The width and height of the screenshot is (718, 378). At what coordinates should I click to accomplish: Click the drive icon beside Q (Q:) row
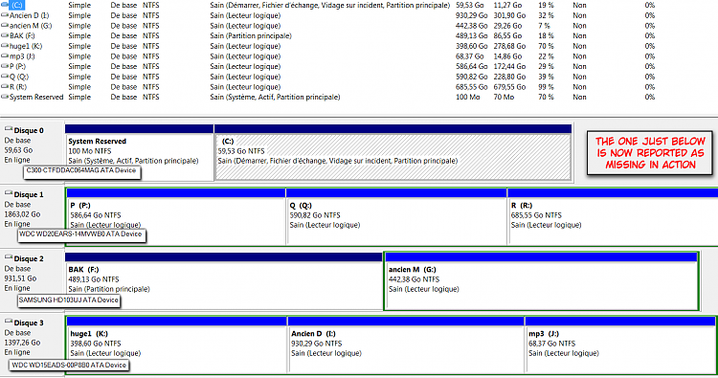tap(5, 76)
